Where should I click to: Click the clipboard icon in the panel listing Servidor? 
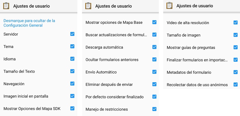pos(6,6)
